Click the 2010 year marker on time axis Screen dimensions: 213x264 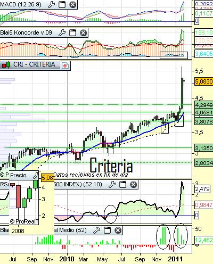click(67, 259)
